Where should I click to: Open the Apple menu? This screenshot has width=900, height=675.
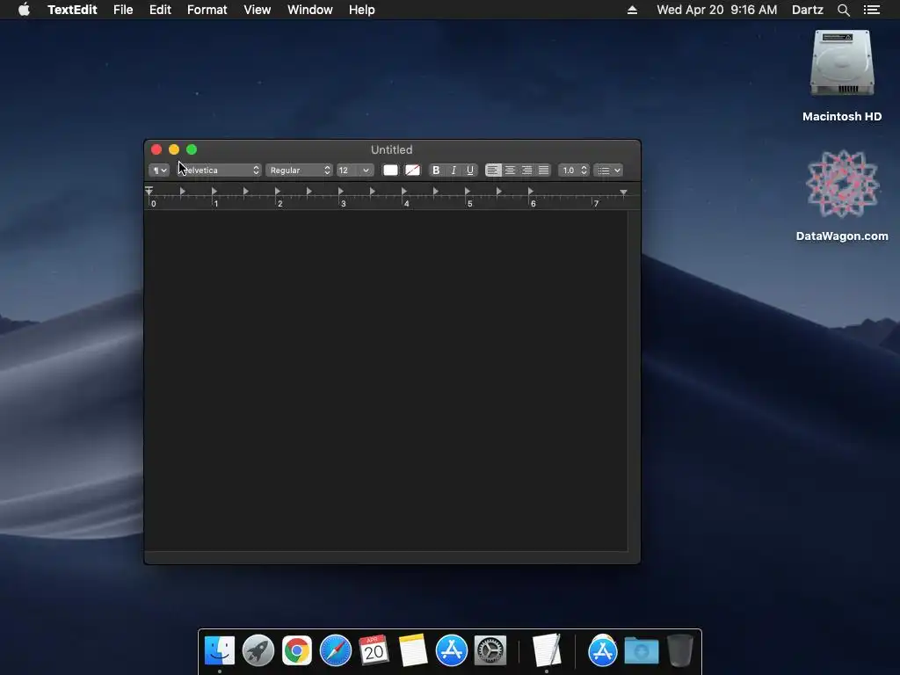click(24, 10)
